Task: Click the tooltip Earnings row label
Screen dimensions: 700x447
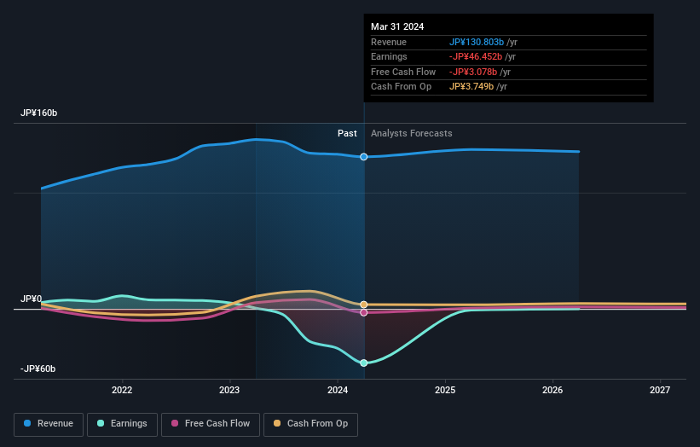Action: (x=389, y=56)
